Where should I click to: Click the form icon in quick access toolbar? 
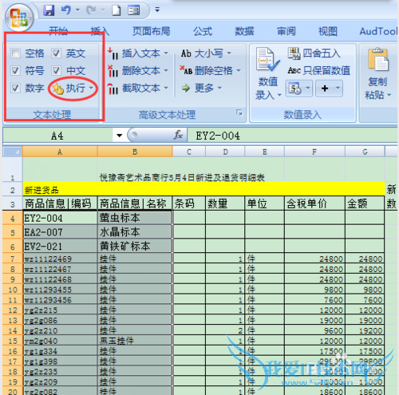point(133,10)
